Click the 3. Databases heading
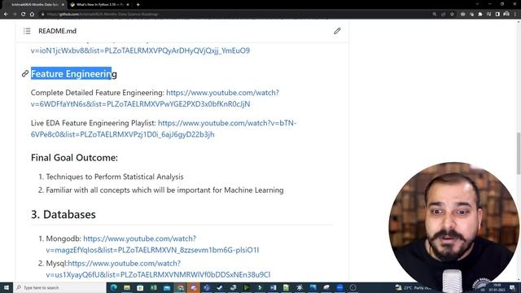 (x=63, y=214)
